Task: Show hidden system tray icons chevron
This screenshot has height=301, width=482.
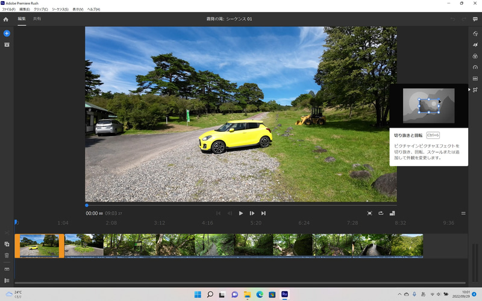Action: click(399, 294)
